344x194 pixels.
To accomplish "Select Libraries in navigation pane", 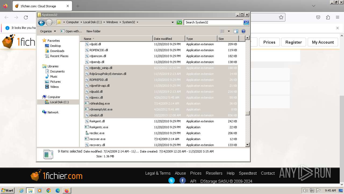I will pos(53,66).
